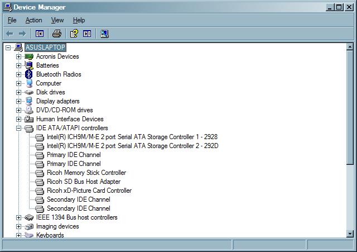Click the Back arrow toolbar button
This screenshot has width=357, height=252.
tap(9, 34)
